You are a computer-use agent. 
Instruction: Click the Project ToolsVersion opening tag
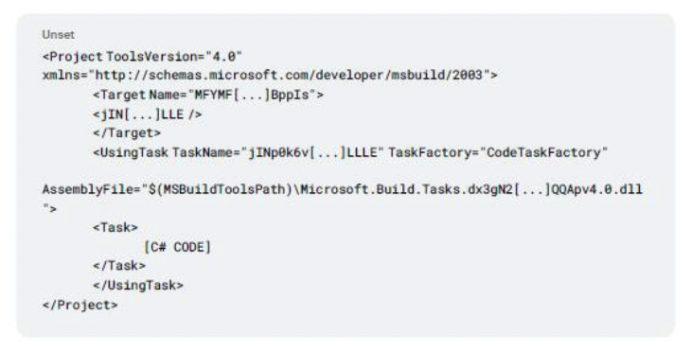(x=142, y=57)
